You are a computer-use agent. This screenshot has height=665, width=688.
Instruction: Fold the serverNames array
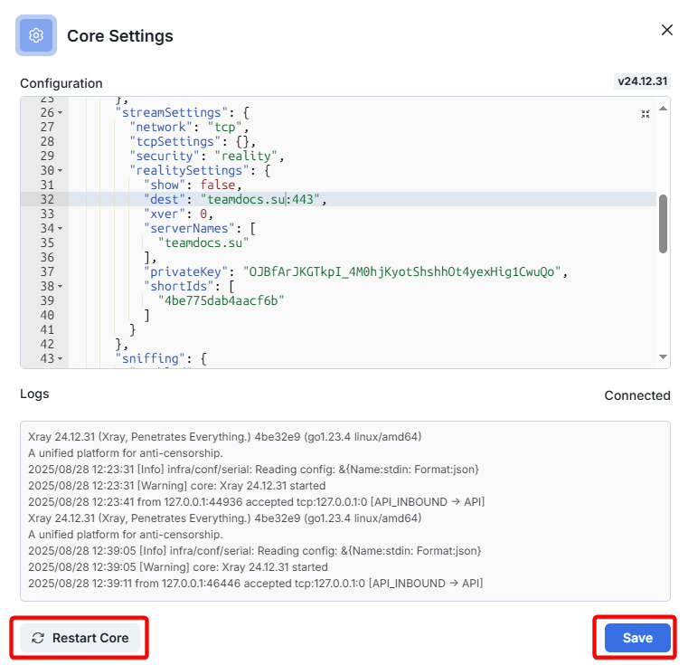[x=61, y=229]
